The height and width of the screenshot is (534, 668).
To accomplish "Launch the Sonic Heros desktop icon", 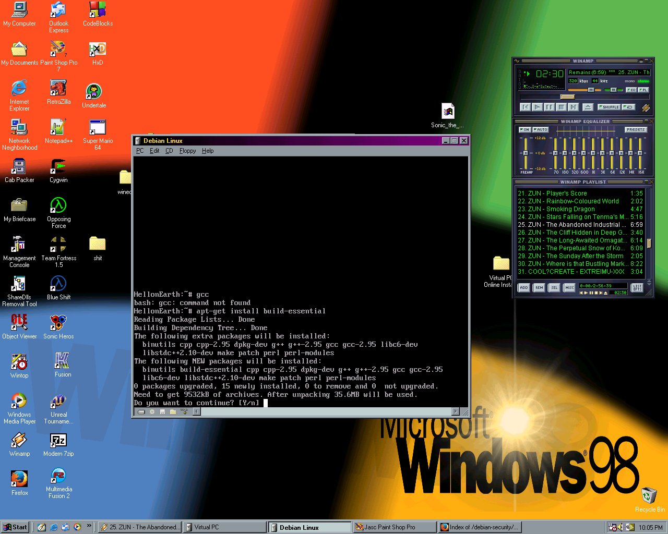I will tap(58, 327).
